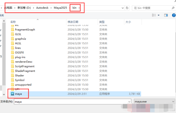This screenshot has height=113, width=176.
Task: Select the FragmentGraph folder name
Action: 25,30
